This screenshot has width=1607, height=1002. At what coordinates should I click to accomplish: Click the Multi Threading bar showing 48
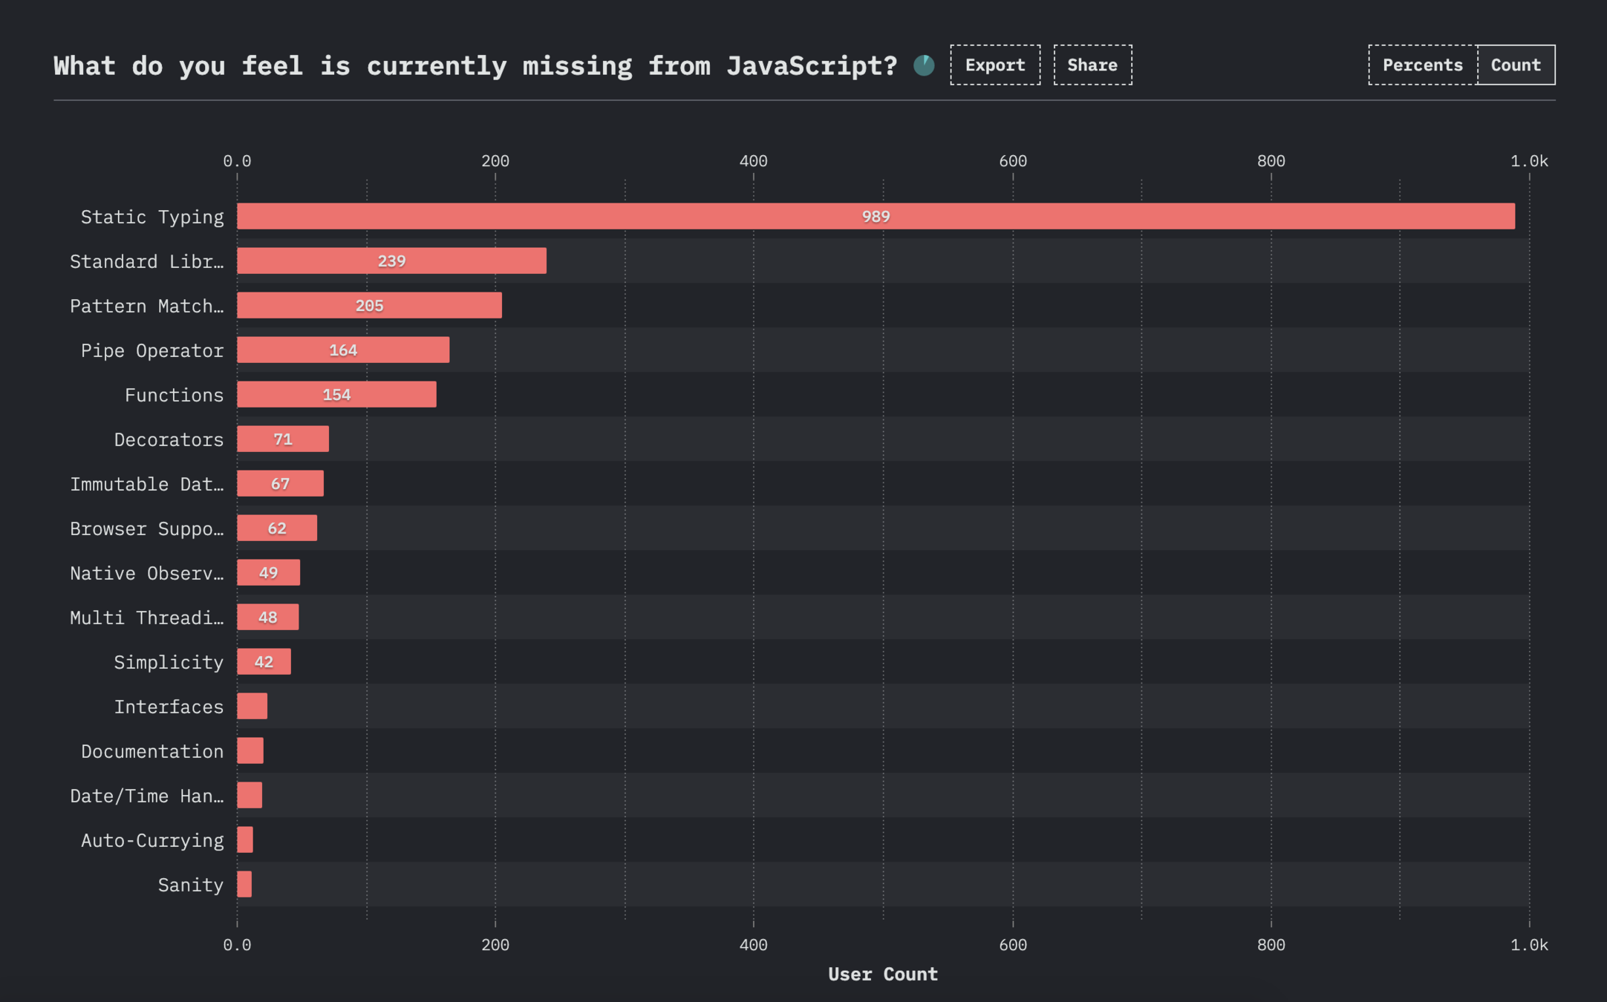click(x=267, y=618)
